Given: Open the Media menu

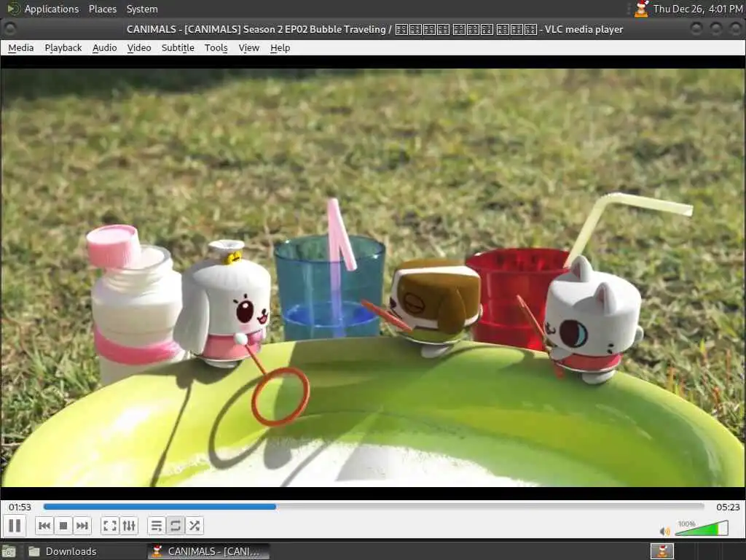Looking at the screenshot, I should click(21, 47).
